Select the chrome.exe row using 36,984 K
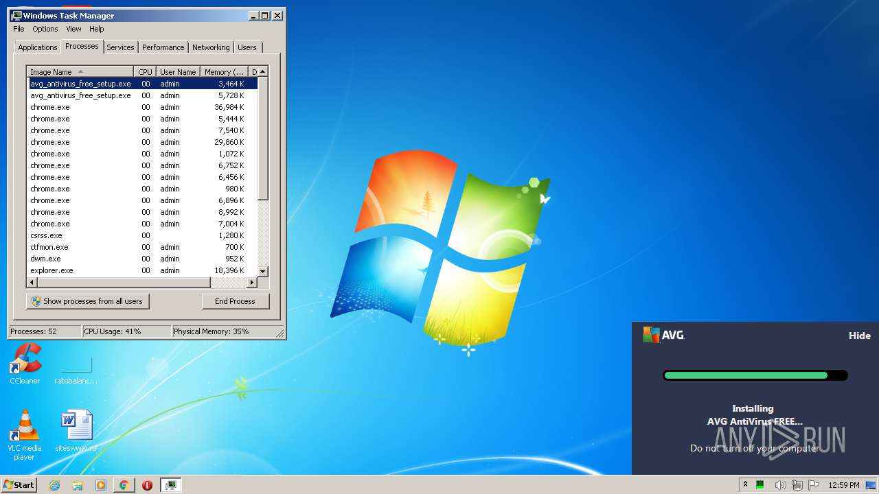Viewport: 879px width, 494px height. coord(143,107)
